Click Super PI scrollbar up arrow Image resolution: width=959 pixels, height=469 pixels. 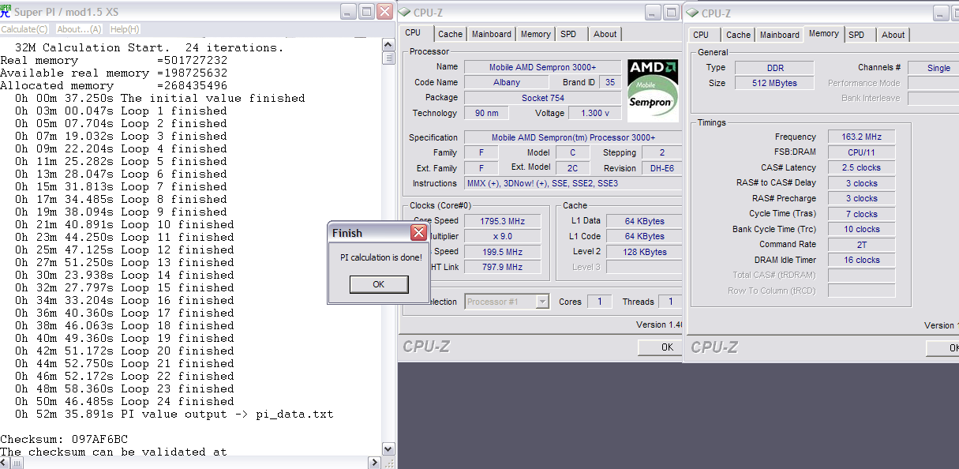tap(388, 43)
